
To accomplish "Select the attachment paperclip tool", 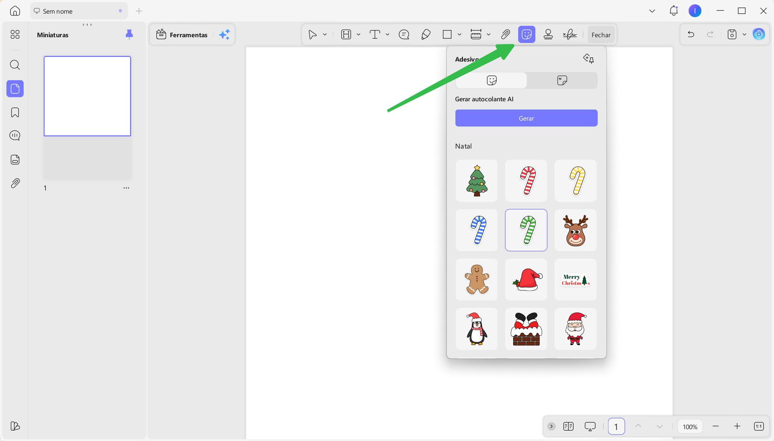I will pos(505,34).
